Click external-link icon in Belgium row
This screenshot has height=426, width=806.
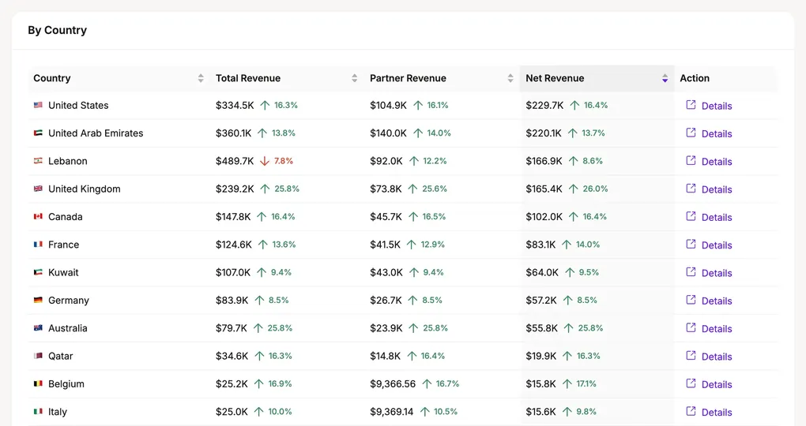coord(691,383)
